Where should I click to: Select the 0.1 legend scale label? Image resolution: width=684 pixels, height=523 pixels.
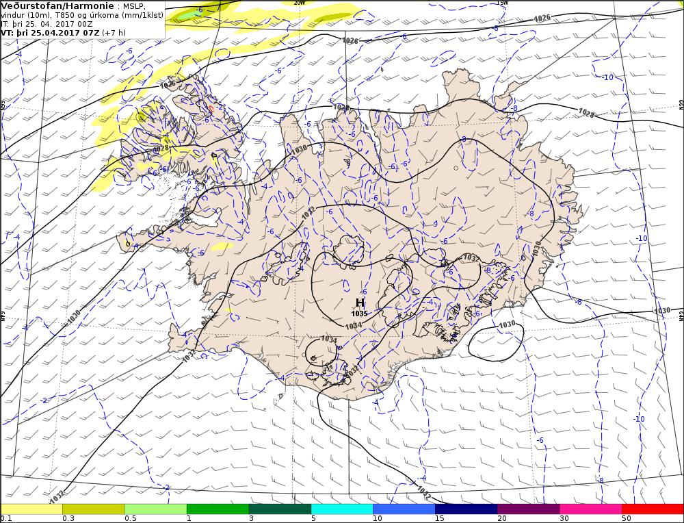tap(5, 519)
